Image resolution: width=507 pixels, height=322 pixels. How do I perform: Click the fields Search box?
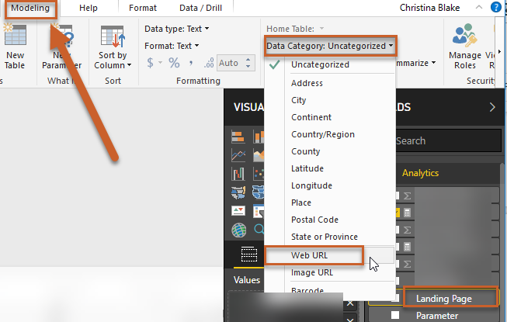coord(443,141)
